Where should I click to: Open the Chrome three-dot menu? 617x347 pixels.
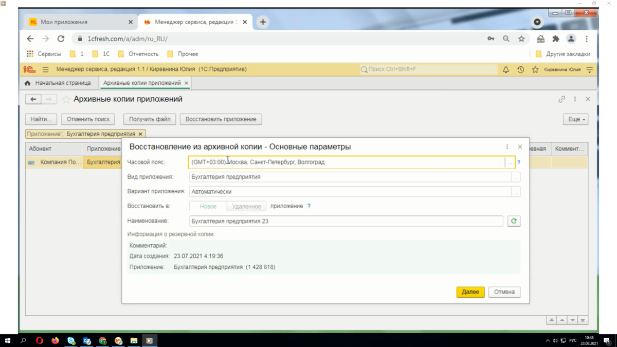[x=586, y=39]
